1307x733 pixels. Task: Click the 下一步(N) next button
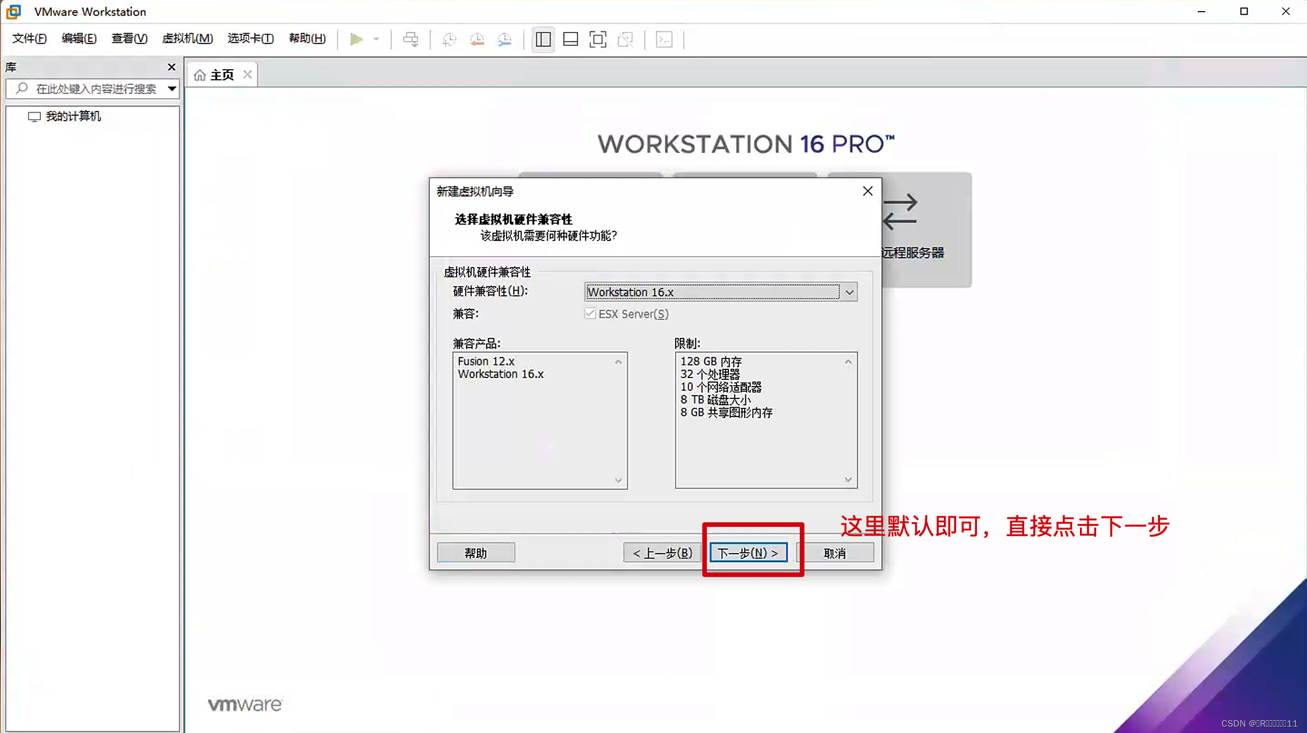(x=748, y=553)
